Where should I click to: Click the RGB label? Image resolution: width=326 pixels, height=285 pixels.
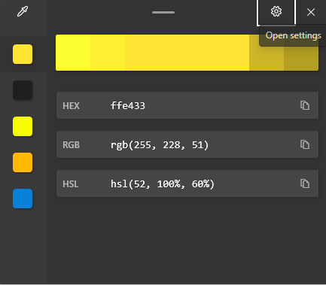[x=71, y=145]
